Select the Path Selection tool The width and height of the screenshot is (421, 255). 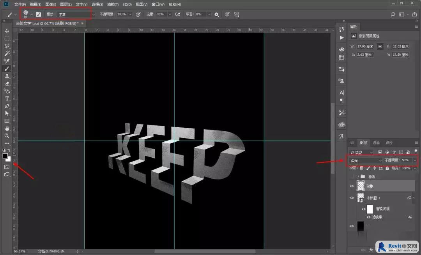point(7,113)
